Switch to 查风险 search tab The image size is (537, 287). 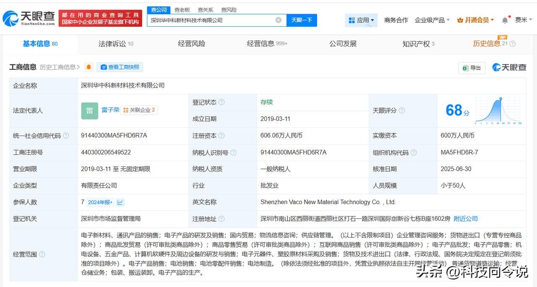pos(229,10)
